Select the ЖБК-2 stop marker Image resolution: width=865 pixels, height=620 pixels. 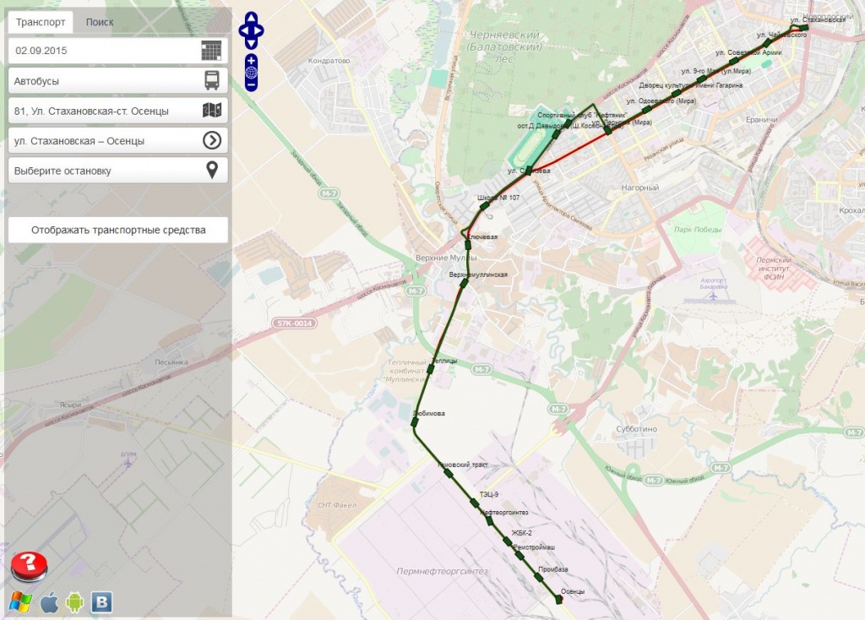507,541
